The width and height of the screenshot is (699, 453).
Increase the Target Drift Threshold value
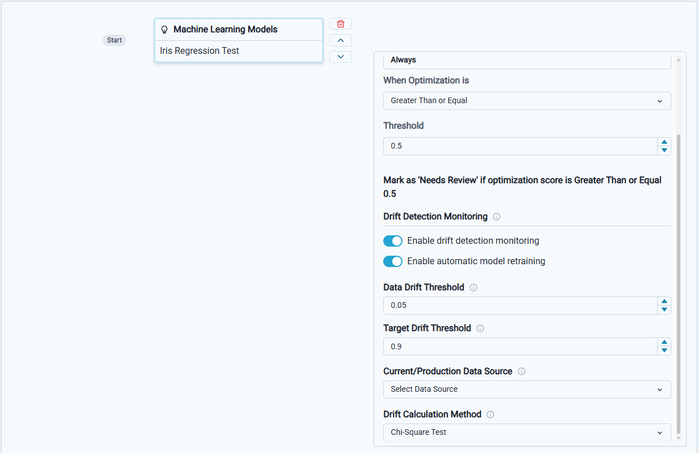coord(664,342)
